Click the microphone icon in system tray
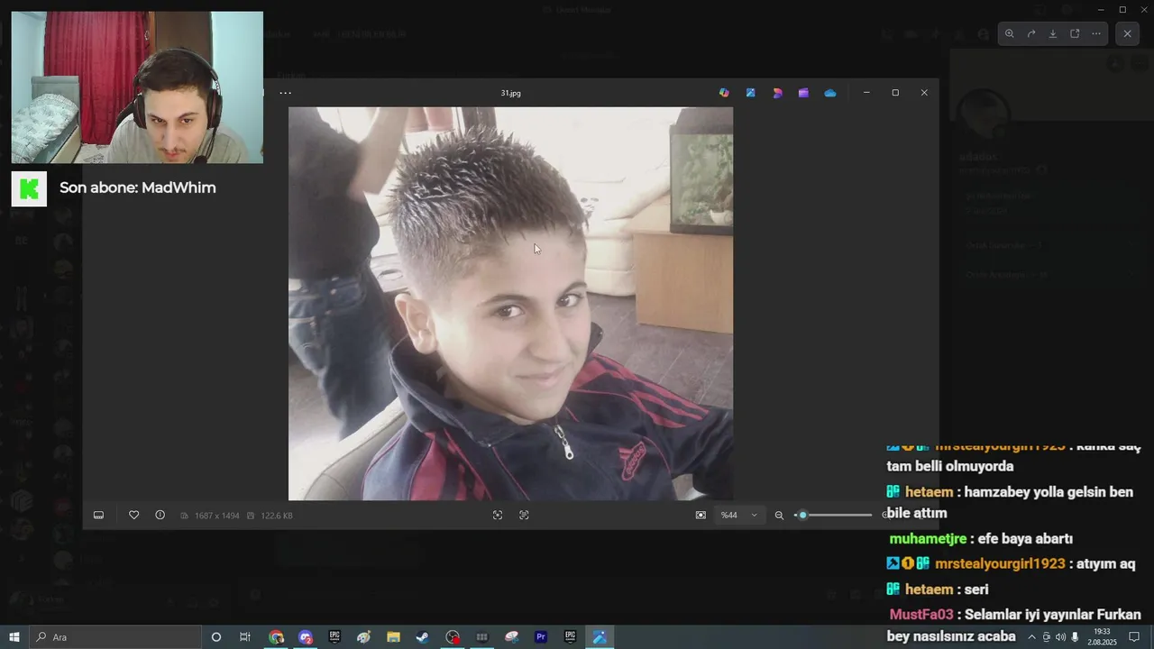Image resolution: width=1154 pixels, height=649 pixels. click(1075, 637)
